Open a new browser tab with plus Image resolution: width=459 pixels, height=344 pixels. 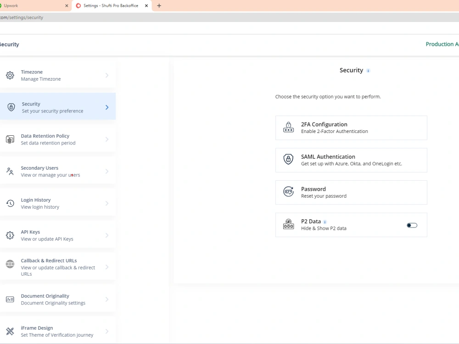coord(159,6)
